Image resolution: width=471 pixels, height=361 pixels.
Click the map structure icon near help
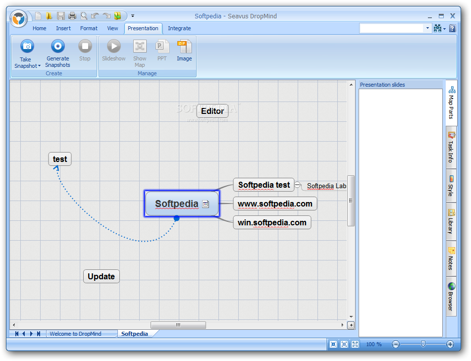pyautogui.click(x=438, y=28)
